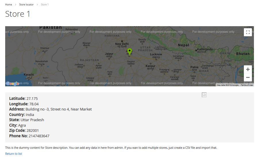The height and width of the screenshot is (158, 264).
Task: Click the broken store image icon
Action: [x=204, y=95]
